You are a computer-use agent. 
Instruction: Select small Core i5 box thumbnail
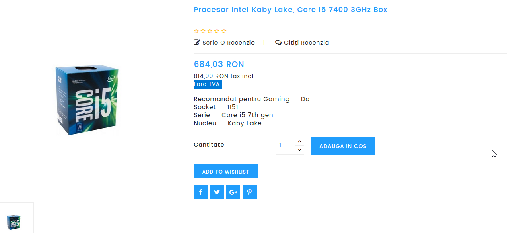[x=14, y=222]
